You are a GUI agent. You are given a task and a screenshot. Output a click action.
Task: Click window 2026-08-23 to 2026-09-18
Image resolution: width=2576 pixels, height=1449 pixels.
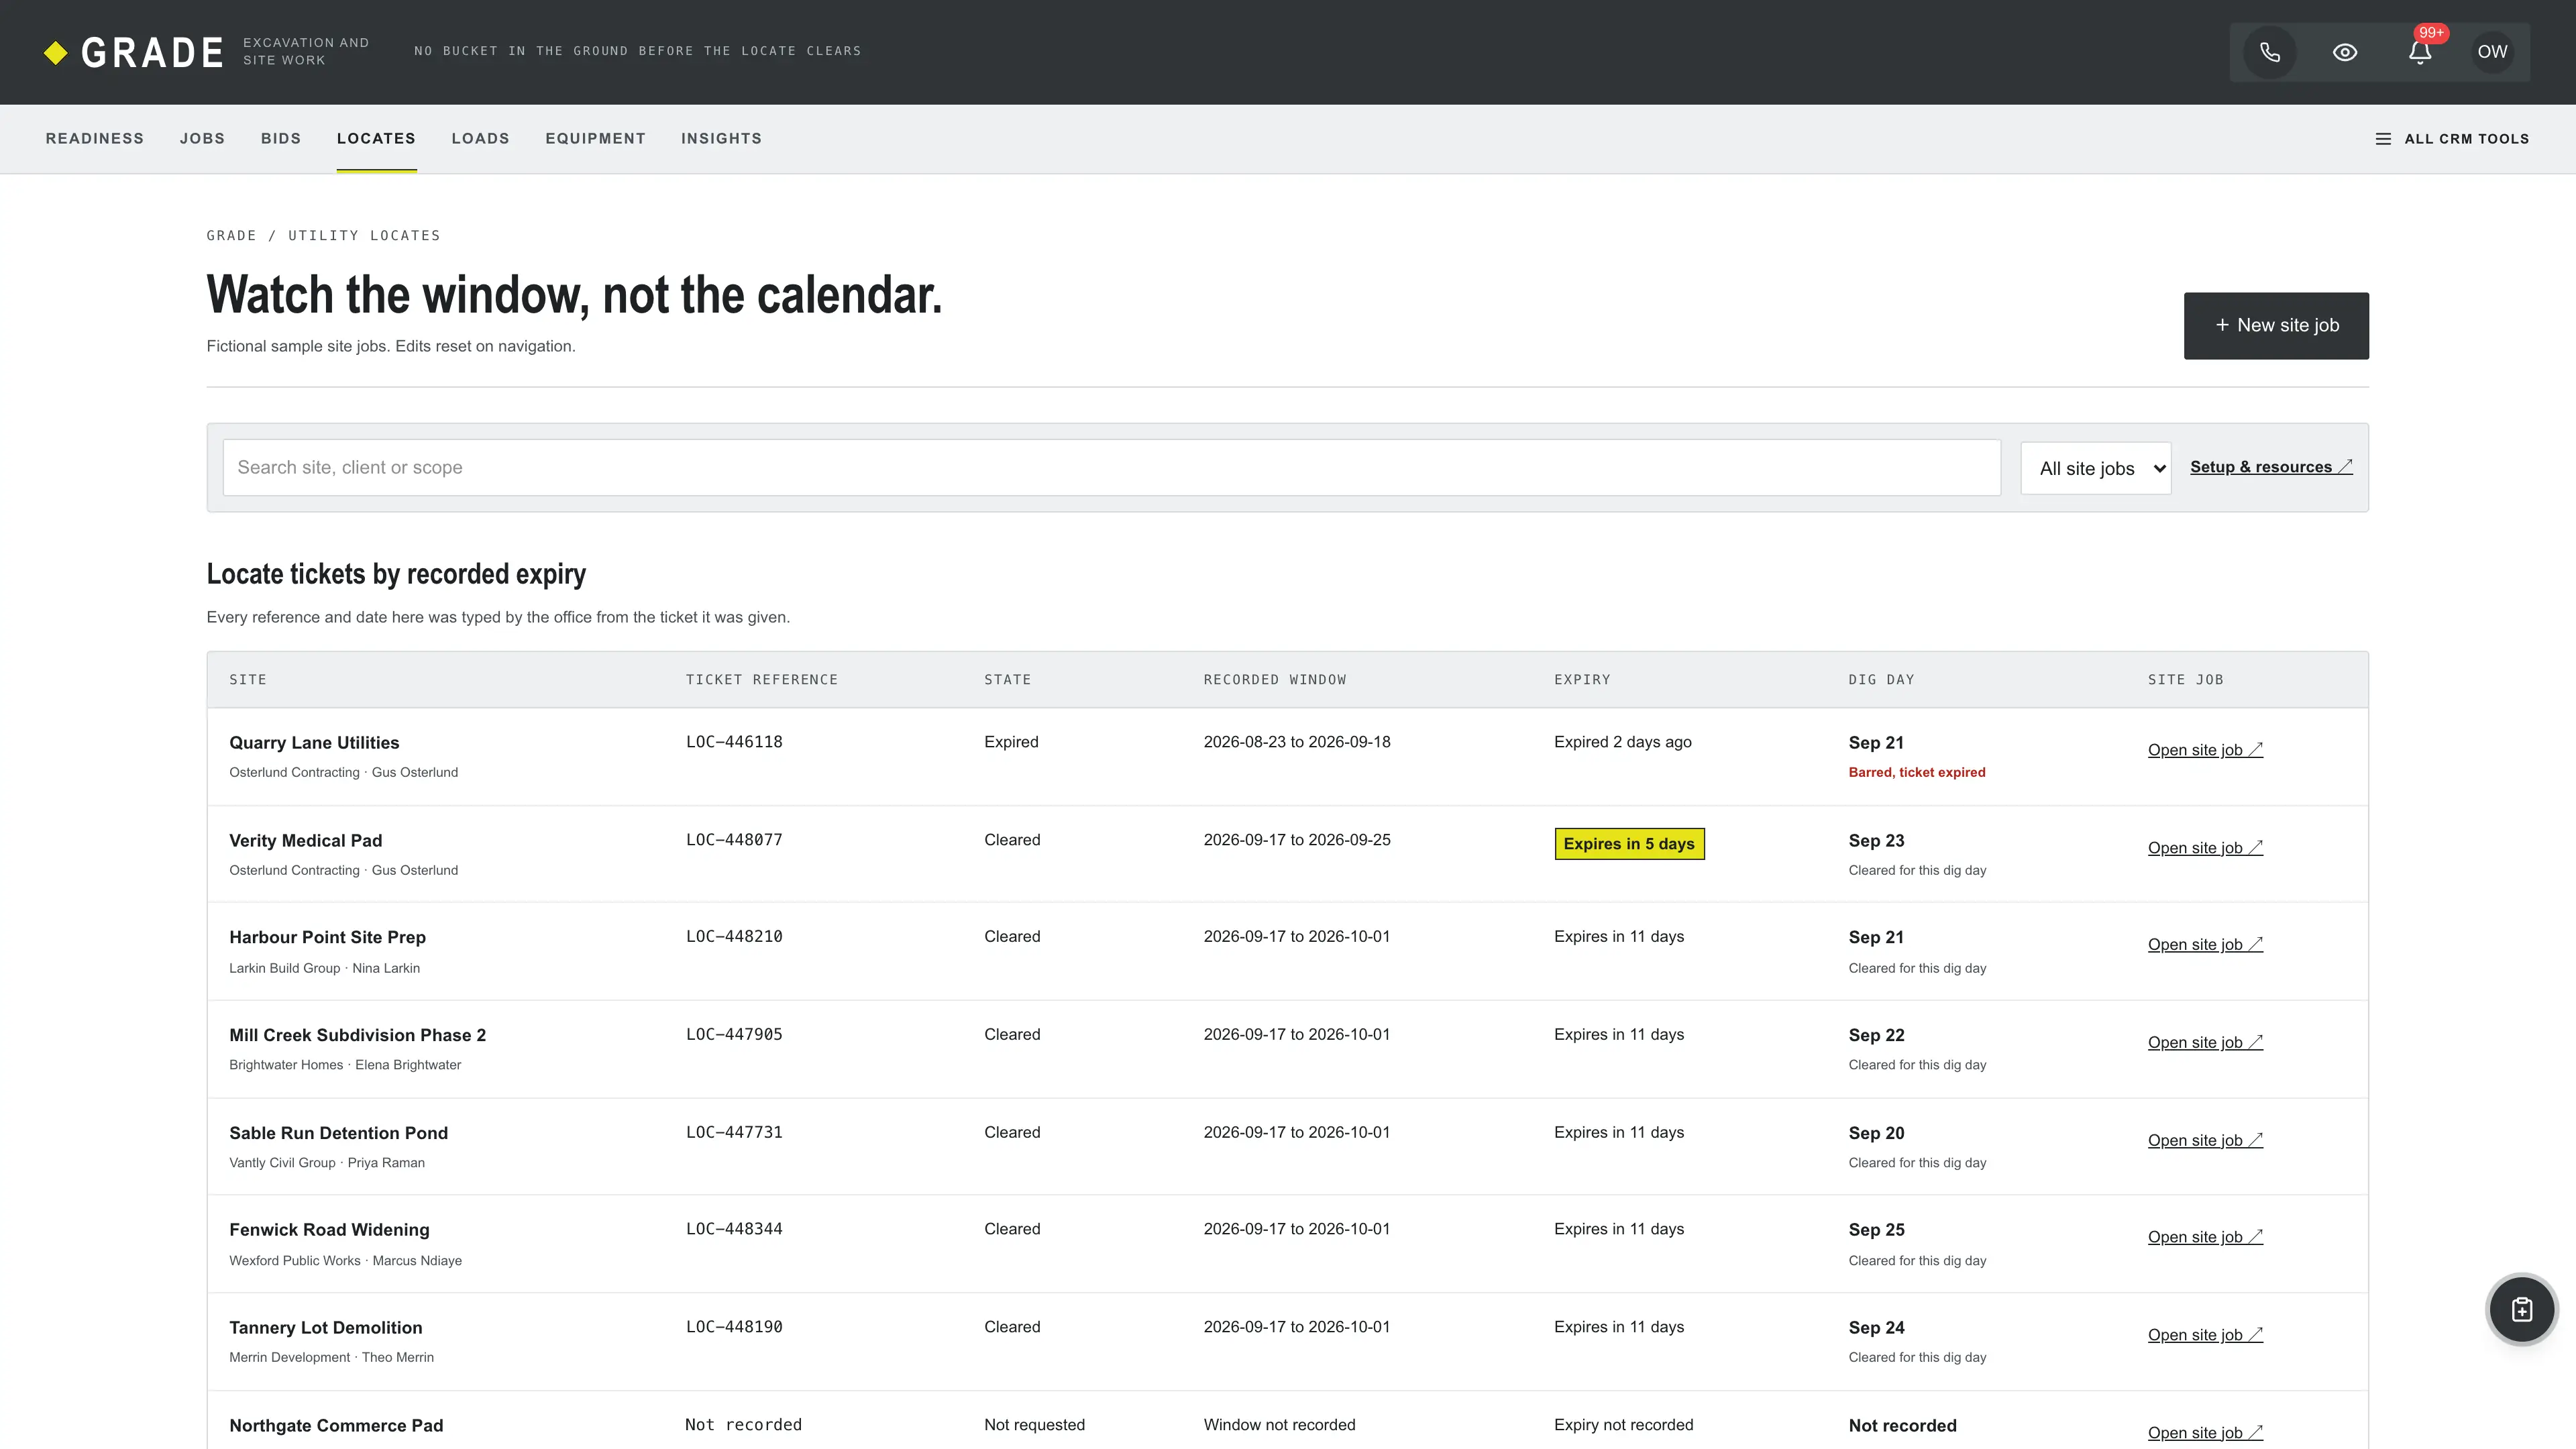(x=1297, y=742)
